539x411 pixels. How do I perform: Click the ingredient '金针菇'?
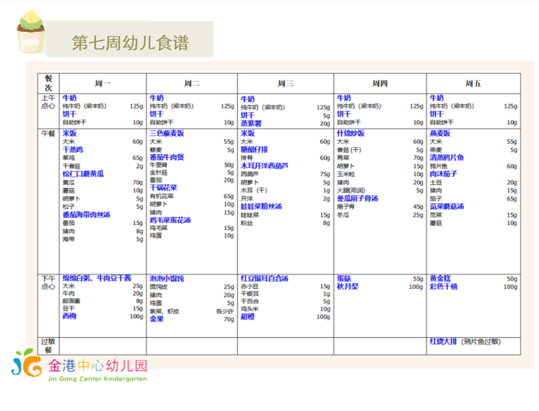point(158,173)
